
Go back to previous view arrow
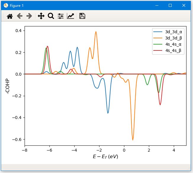tap(20, 16)
